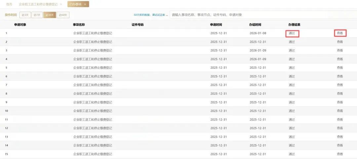This screenshot has width=357, height=159.
Task: Select the 已办事项 tab
Action: [x=75, y=4]
